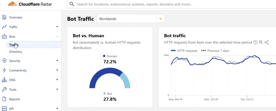
Task: Click the light blue Bot gauge segment
Action: 126,80
